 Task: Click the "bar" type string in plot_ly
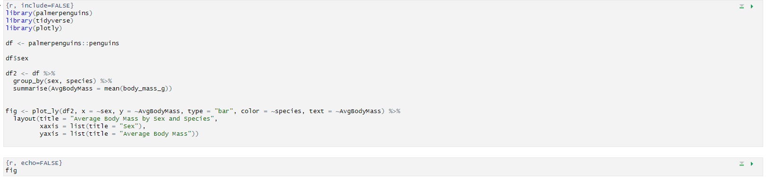[x=224, y=111]
